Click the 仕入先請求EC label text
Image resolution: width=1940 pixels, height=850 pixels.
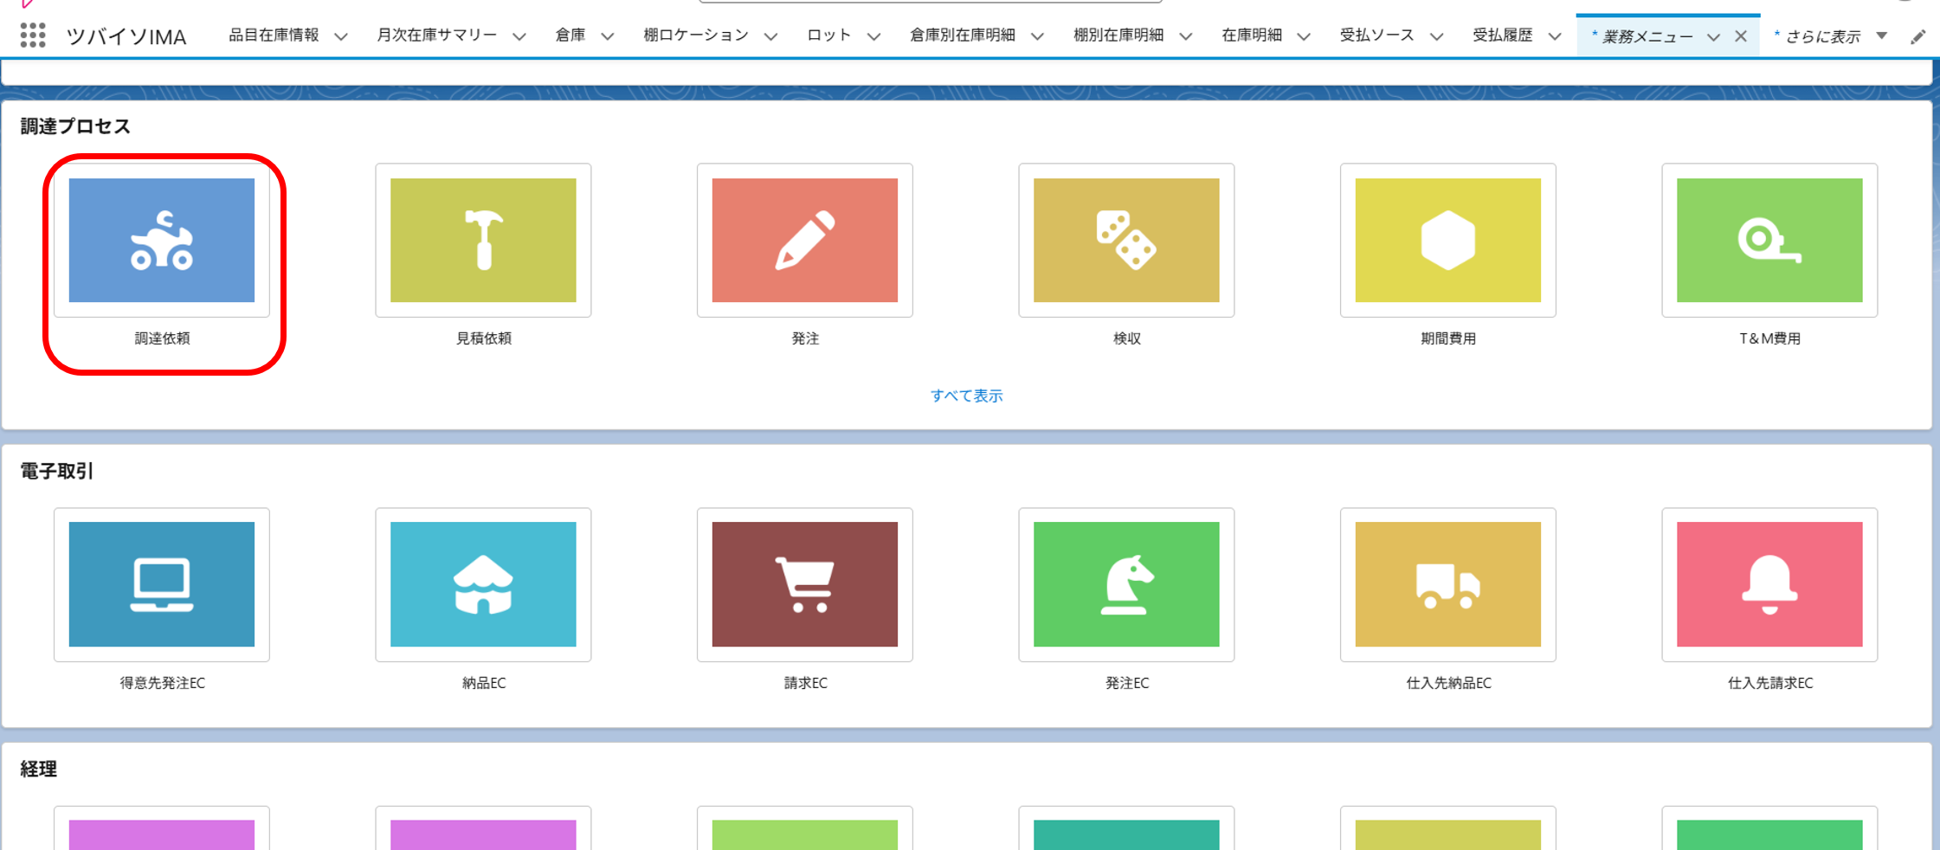point(1770,683)
